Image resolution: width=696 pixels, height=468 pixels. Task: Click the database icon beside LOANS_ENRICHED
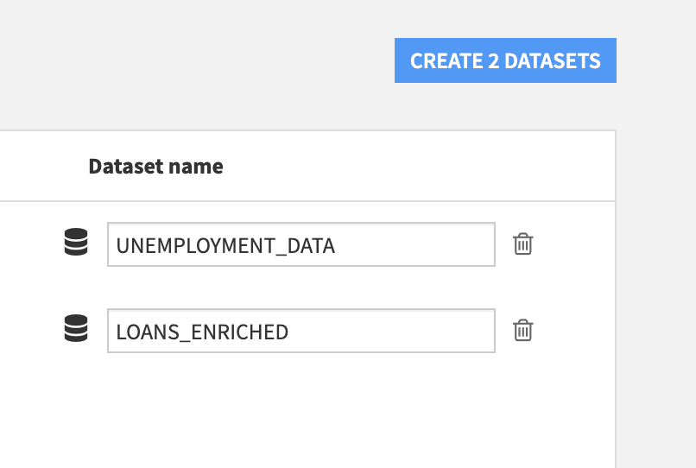[77, 329]
